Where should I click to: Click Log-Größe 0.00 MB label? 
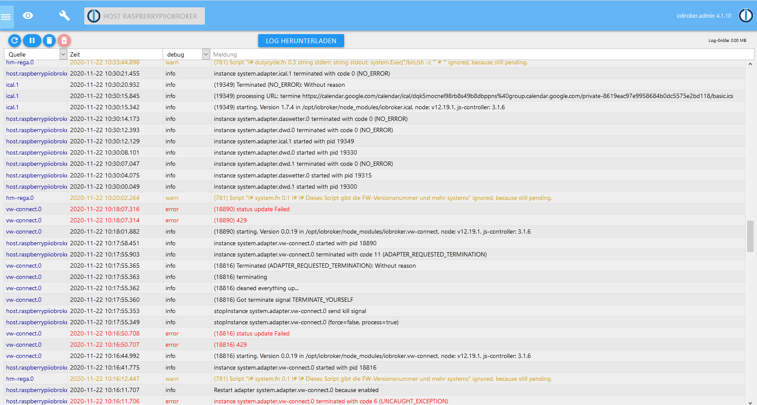pyautogui.click(x=727, y=41)
